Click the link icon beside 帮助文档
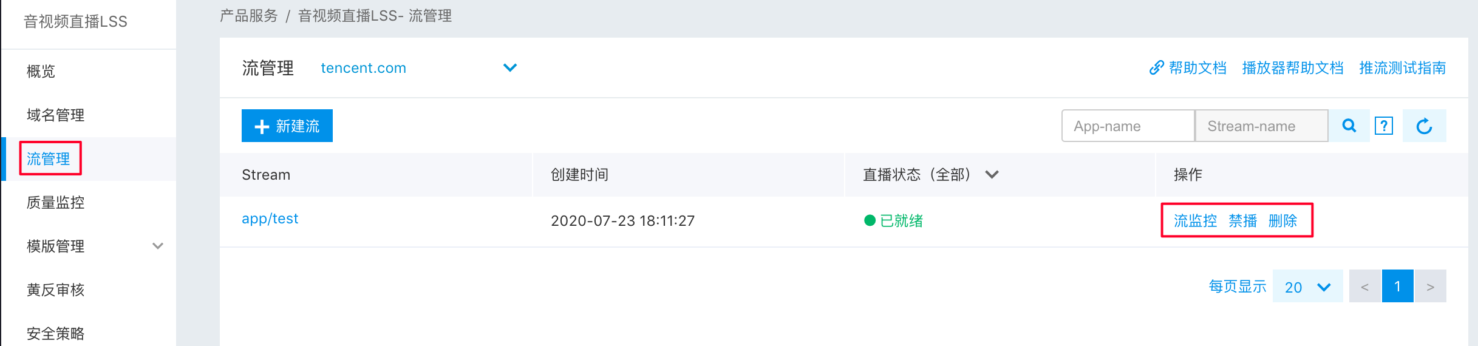This screenshot has width=1478, height=346. 1156,67
